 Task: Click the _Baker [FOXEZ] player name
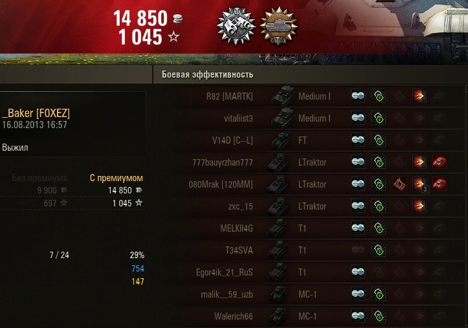click(x=36, y=113)
